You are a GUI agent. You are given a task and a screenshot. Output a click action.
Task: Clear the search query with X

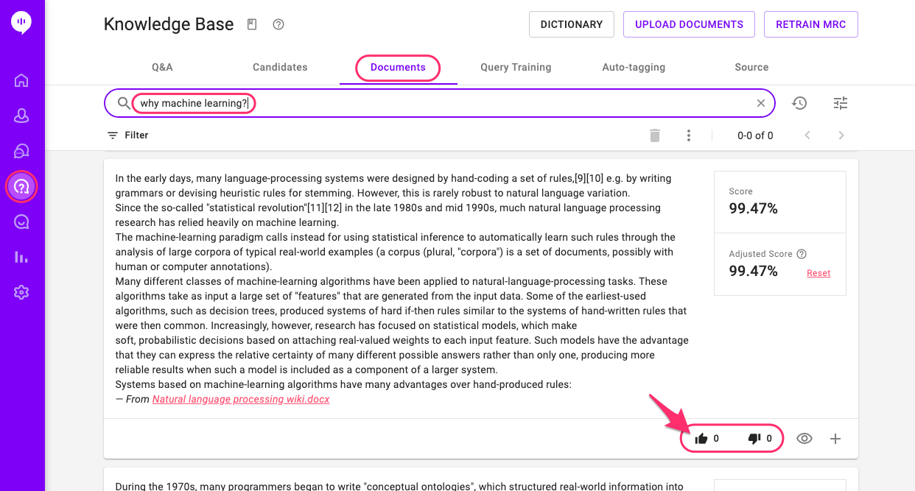point(761,103)
